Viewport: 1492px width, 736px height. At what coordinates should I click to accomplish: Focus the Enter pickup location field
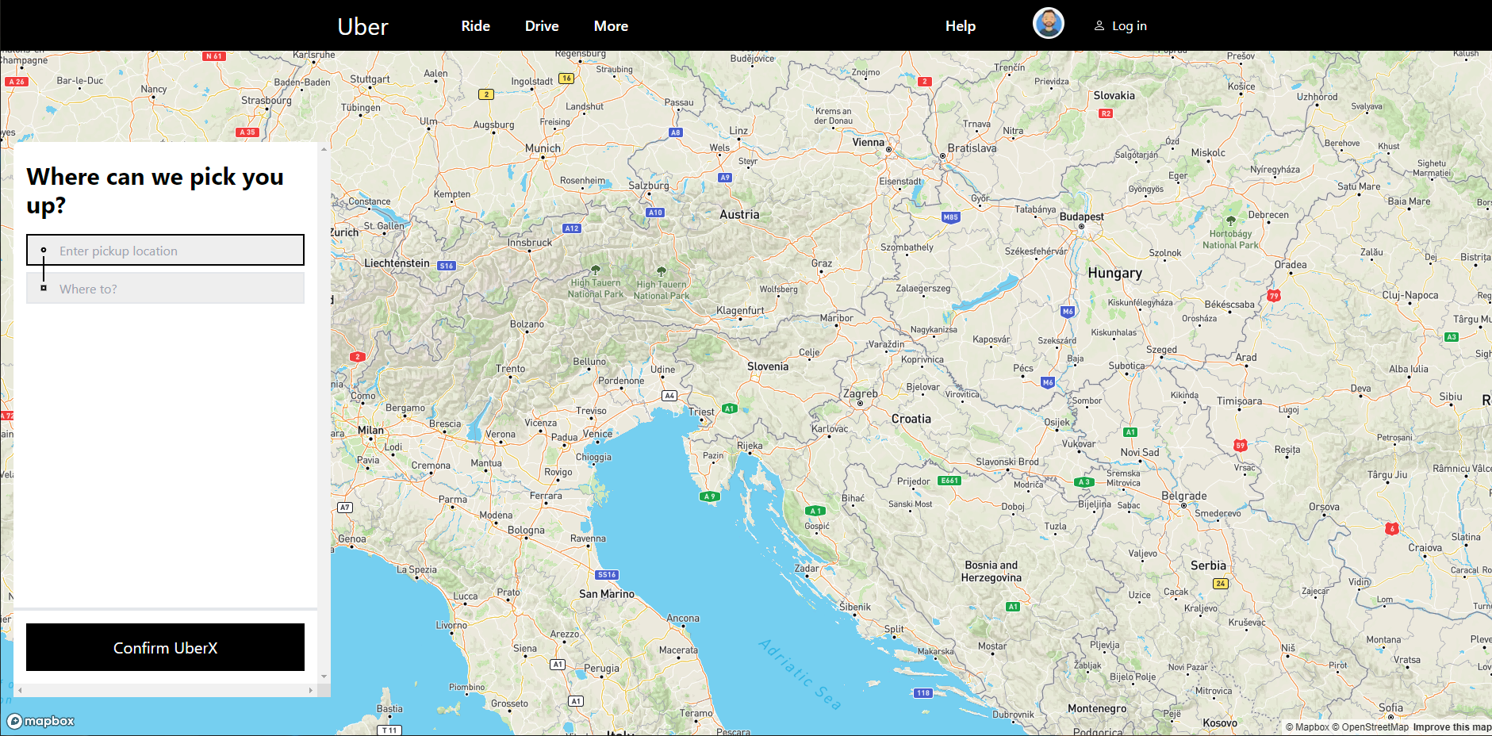tap(165, 250)
